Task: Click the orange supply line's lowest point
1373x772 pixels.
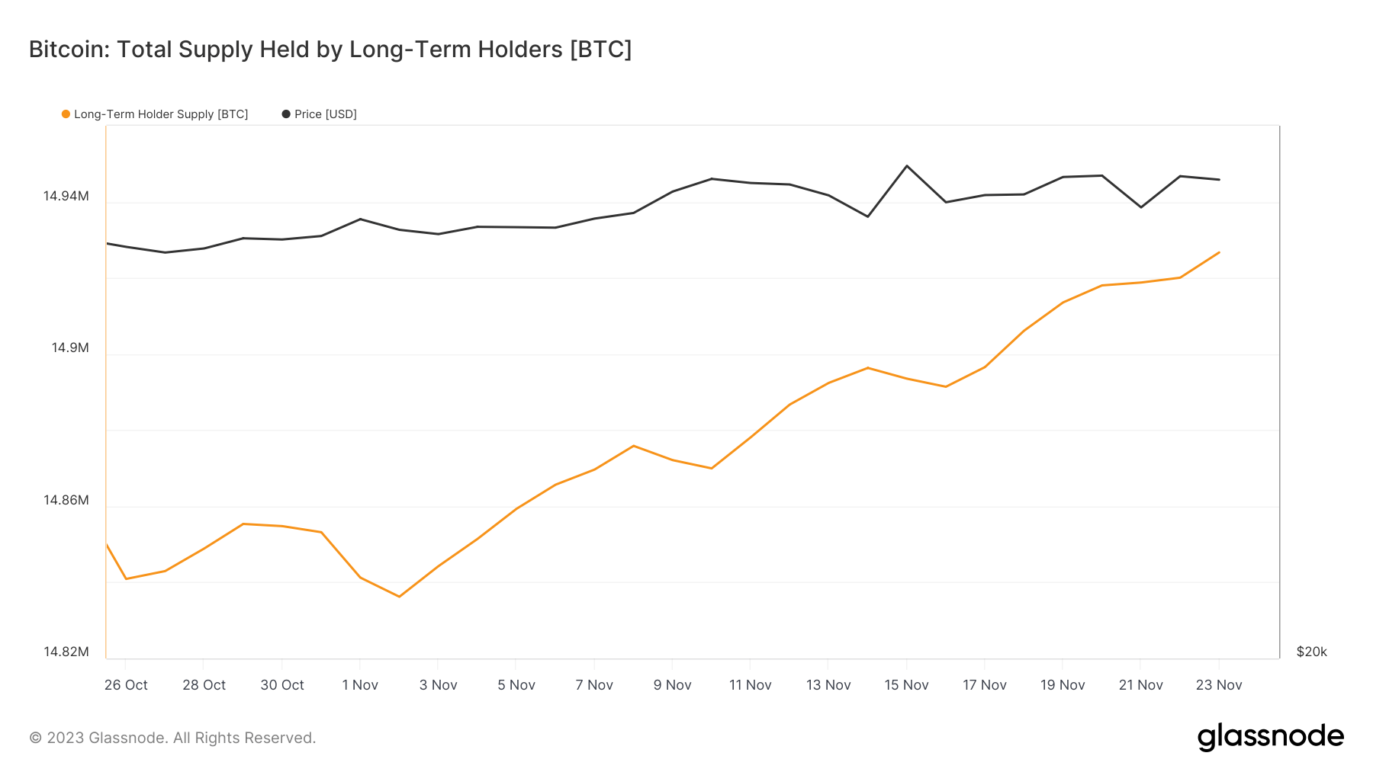Action: point(399,596)
